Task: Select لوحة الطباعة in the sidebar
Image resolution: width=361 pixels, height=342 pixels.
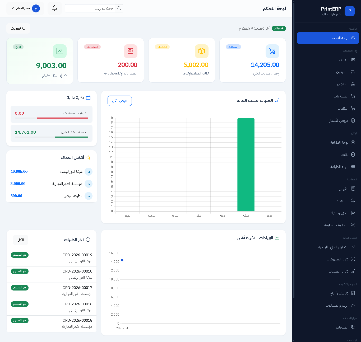Action: coord(339,143)
